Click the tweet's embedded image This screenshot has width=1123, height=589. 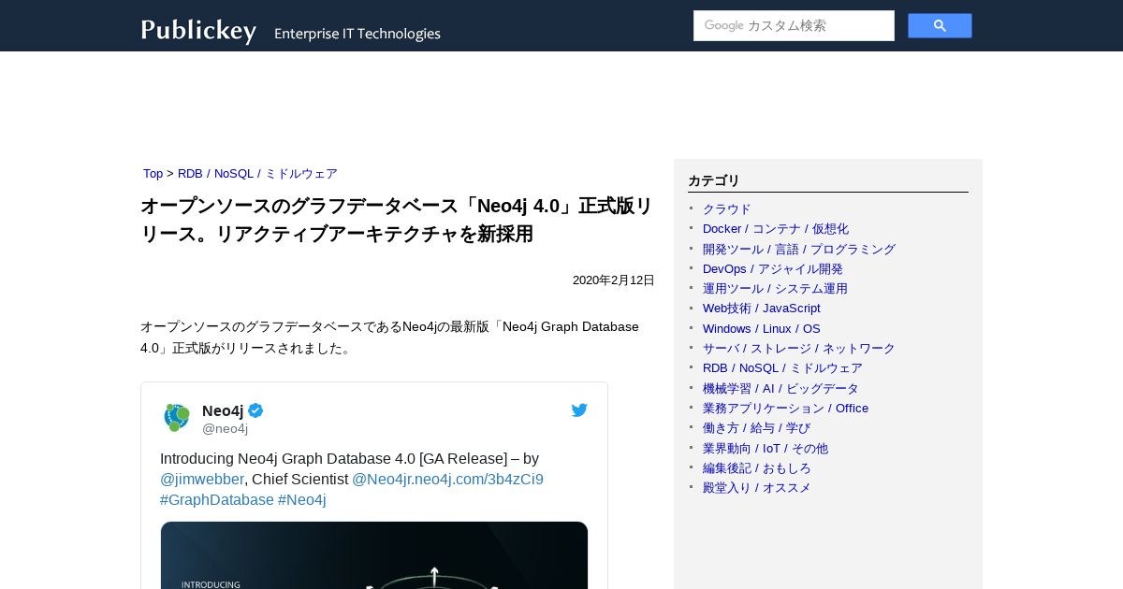[374, 555]
